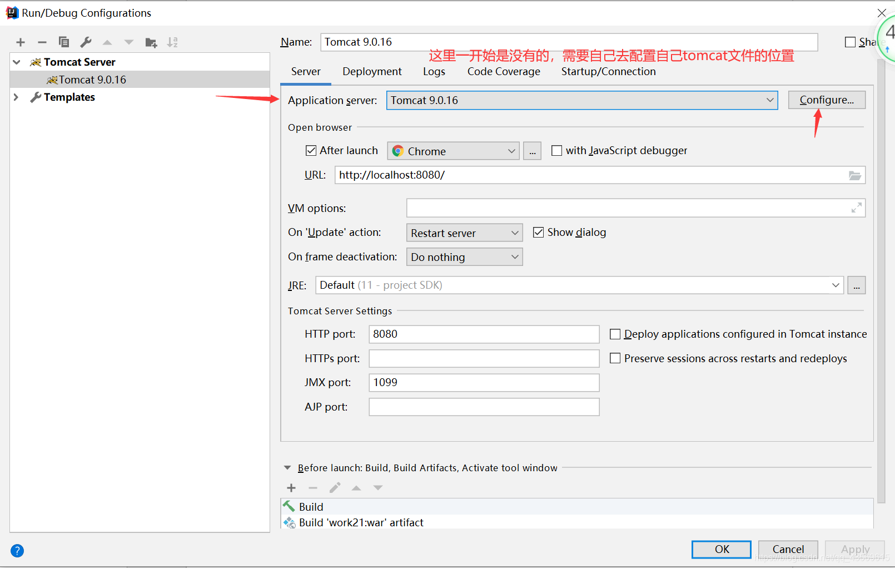Open help question mark icon
The image size is (895, 568).
point(17,551)
